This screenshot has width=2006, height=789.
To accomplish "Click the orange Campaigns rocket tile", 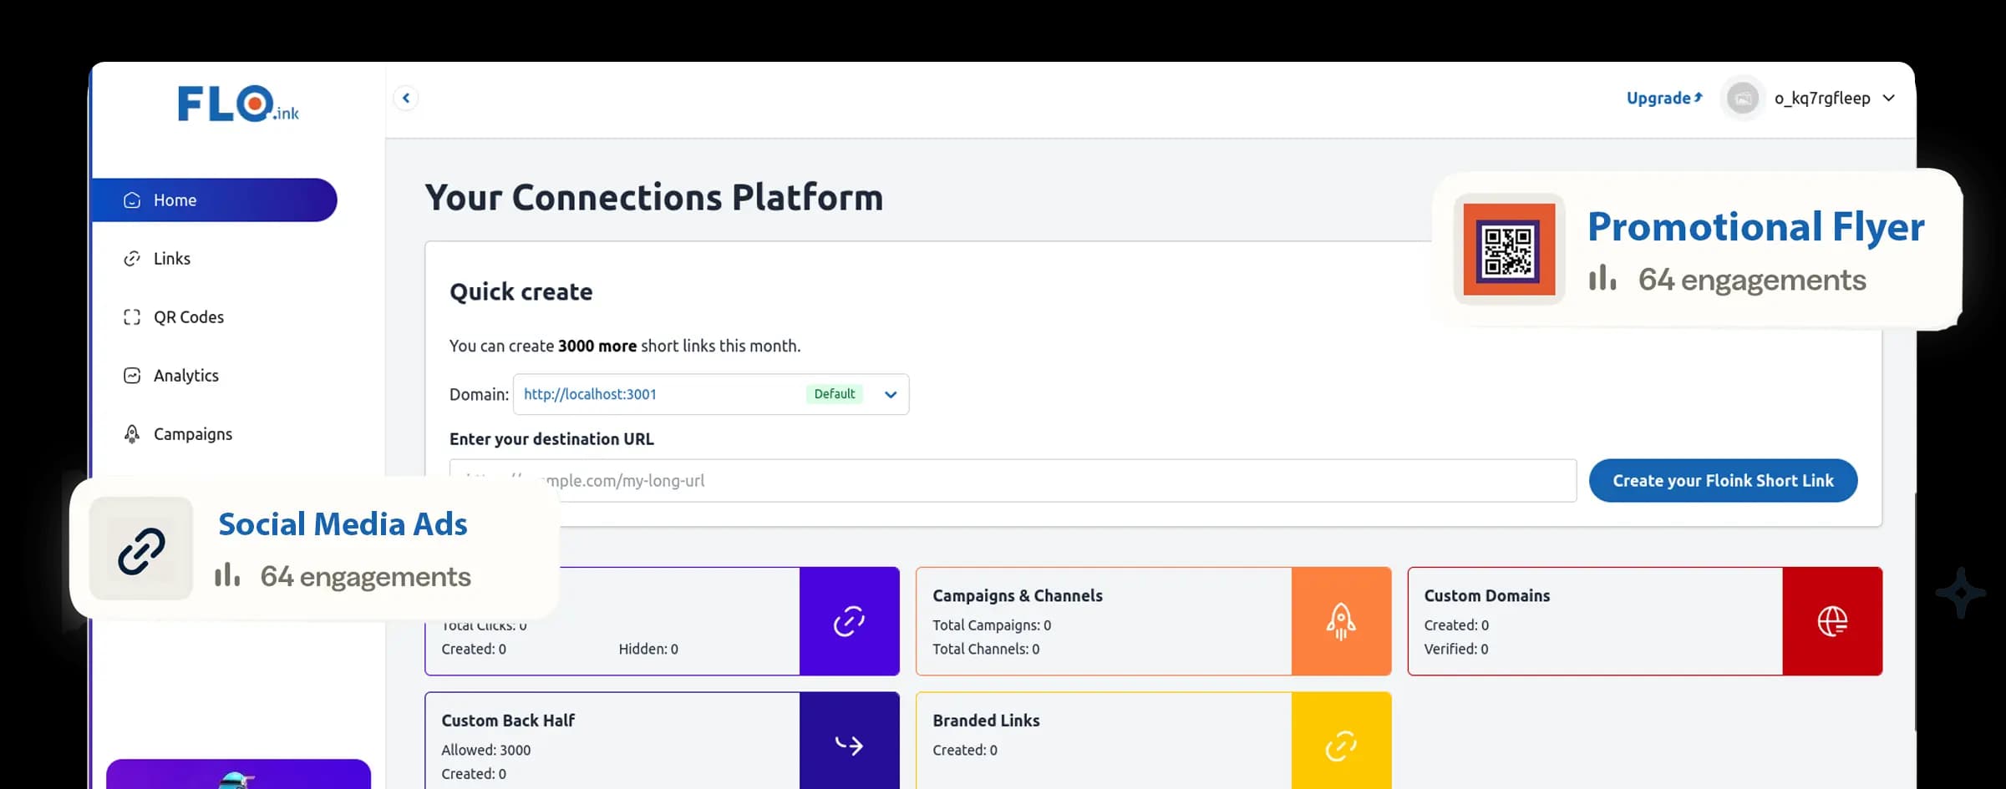I will [x=1341, y=621].
